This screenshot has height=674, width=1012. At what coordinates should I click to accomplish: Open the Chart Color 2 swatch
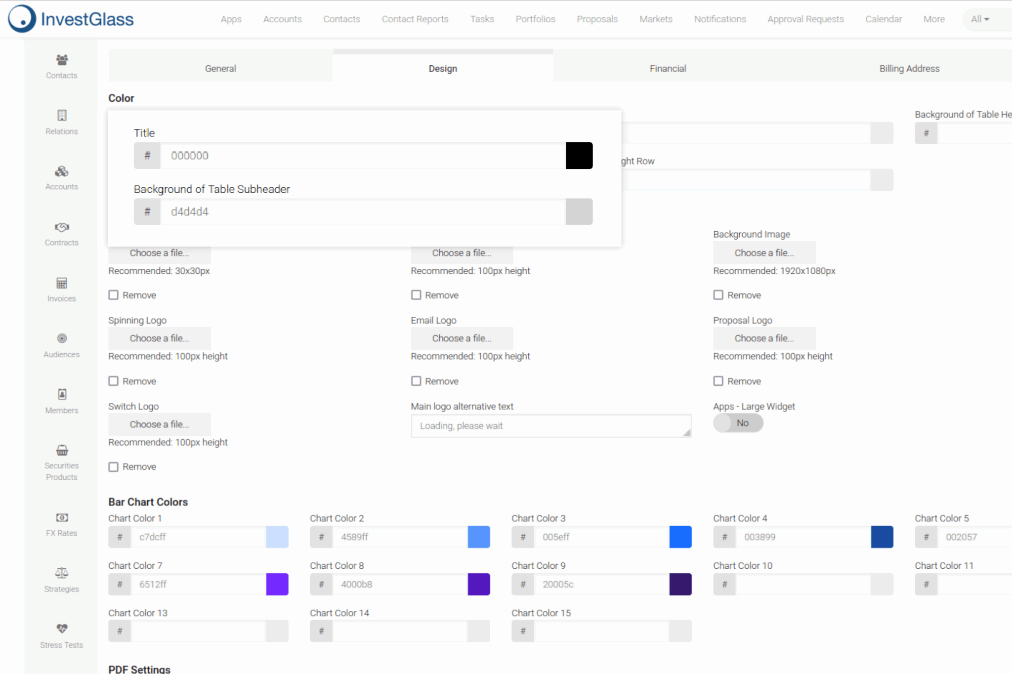pos(478,537)
